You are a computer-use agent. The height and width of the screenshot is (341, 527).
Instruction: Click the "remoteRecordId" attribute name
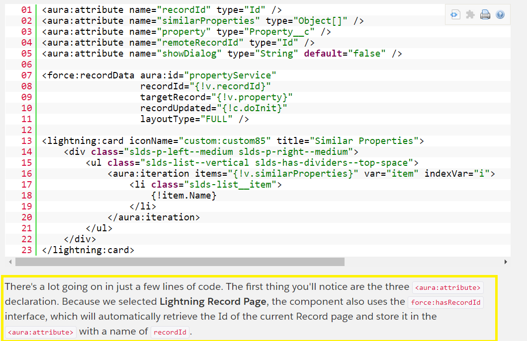[200, 43]
